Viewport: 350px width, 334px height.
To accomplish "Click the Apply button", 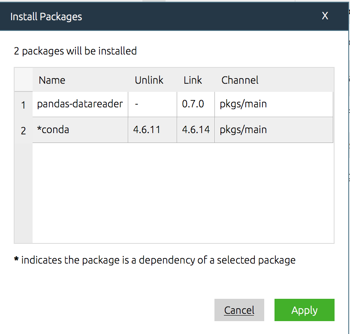I will (304, 310).
